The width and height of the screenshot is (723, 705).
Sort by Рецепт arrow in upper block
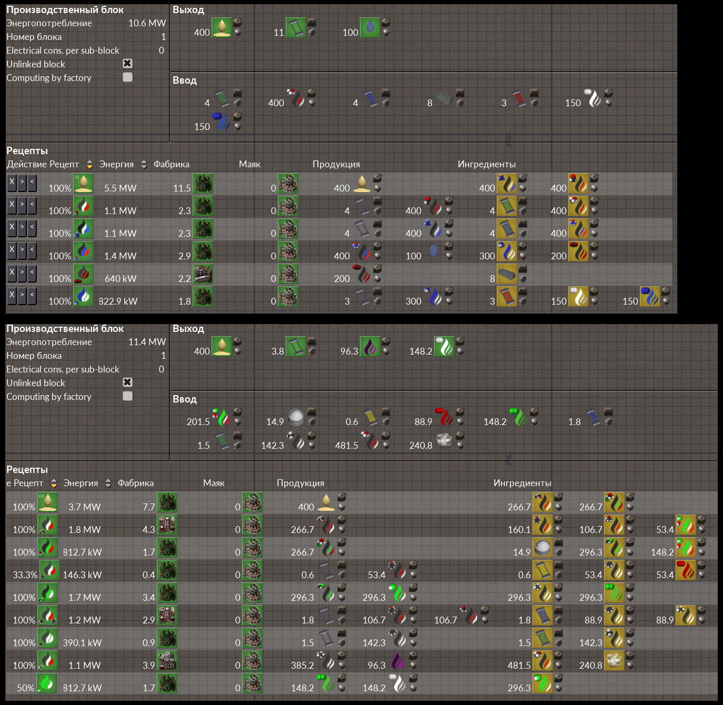[x=89, y=164]
